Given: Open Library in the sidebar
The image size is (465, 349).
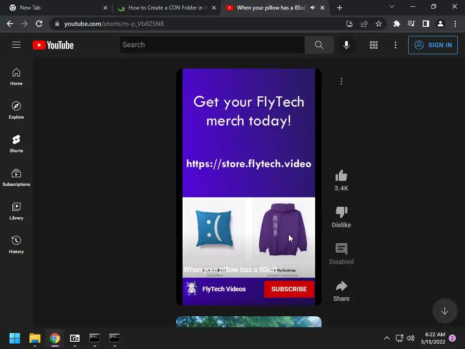Looking at the screenshot, I should 16,211.
